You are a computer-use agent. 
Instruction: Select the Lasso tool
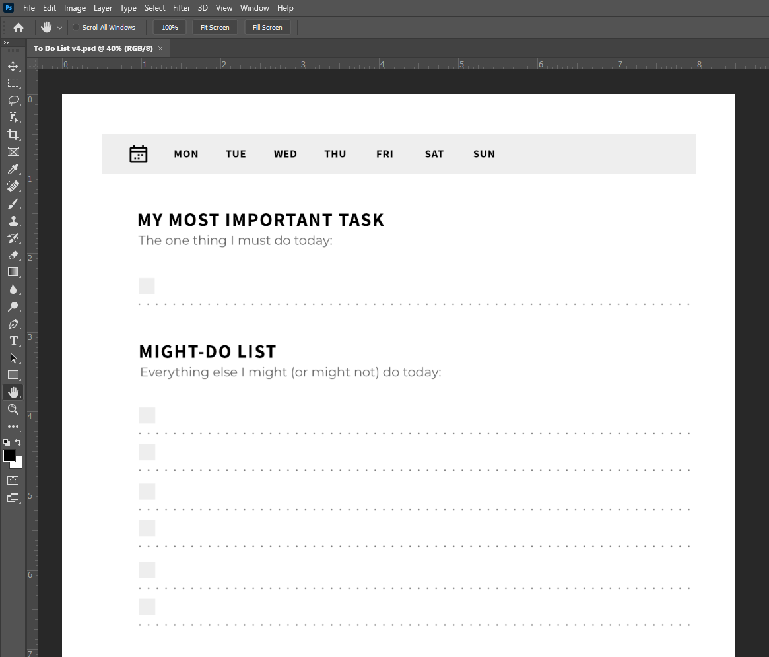pyautogui.click(x=13, y=100)
